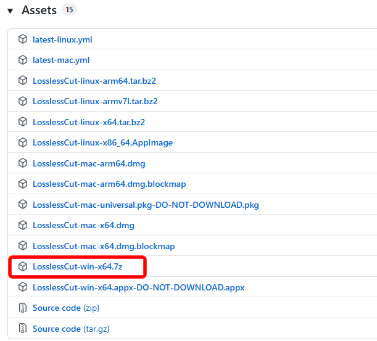Image resolution: width=377 pixels, height=341 pixels.
Task: Click package icon beside LosslessCut-linux-x64.tar.bz2
Action: tap(23, 122)
